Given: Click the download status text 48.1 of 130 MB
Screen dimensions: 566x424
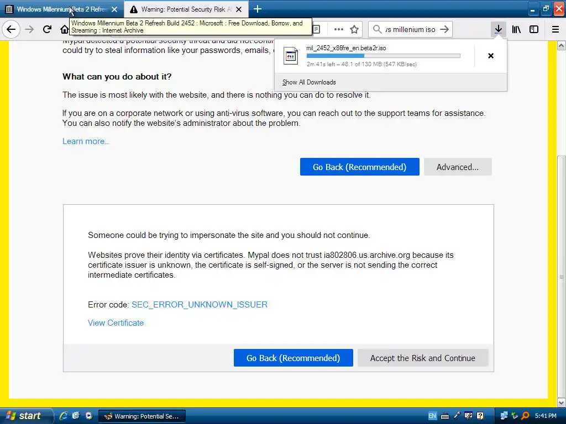Looking at the screenshot, I should [x=361, y=64].
